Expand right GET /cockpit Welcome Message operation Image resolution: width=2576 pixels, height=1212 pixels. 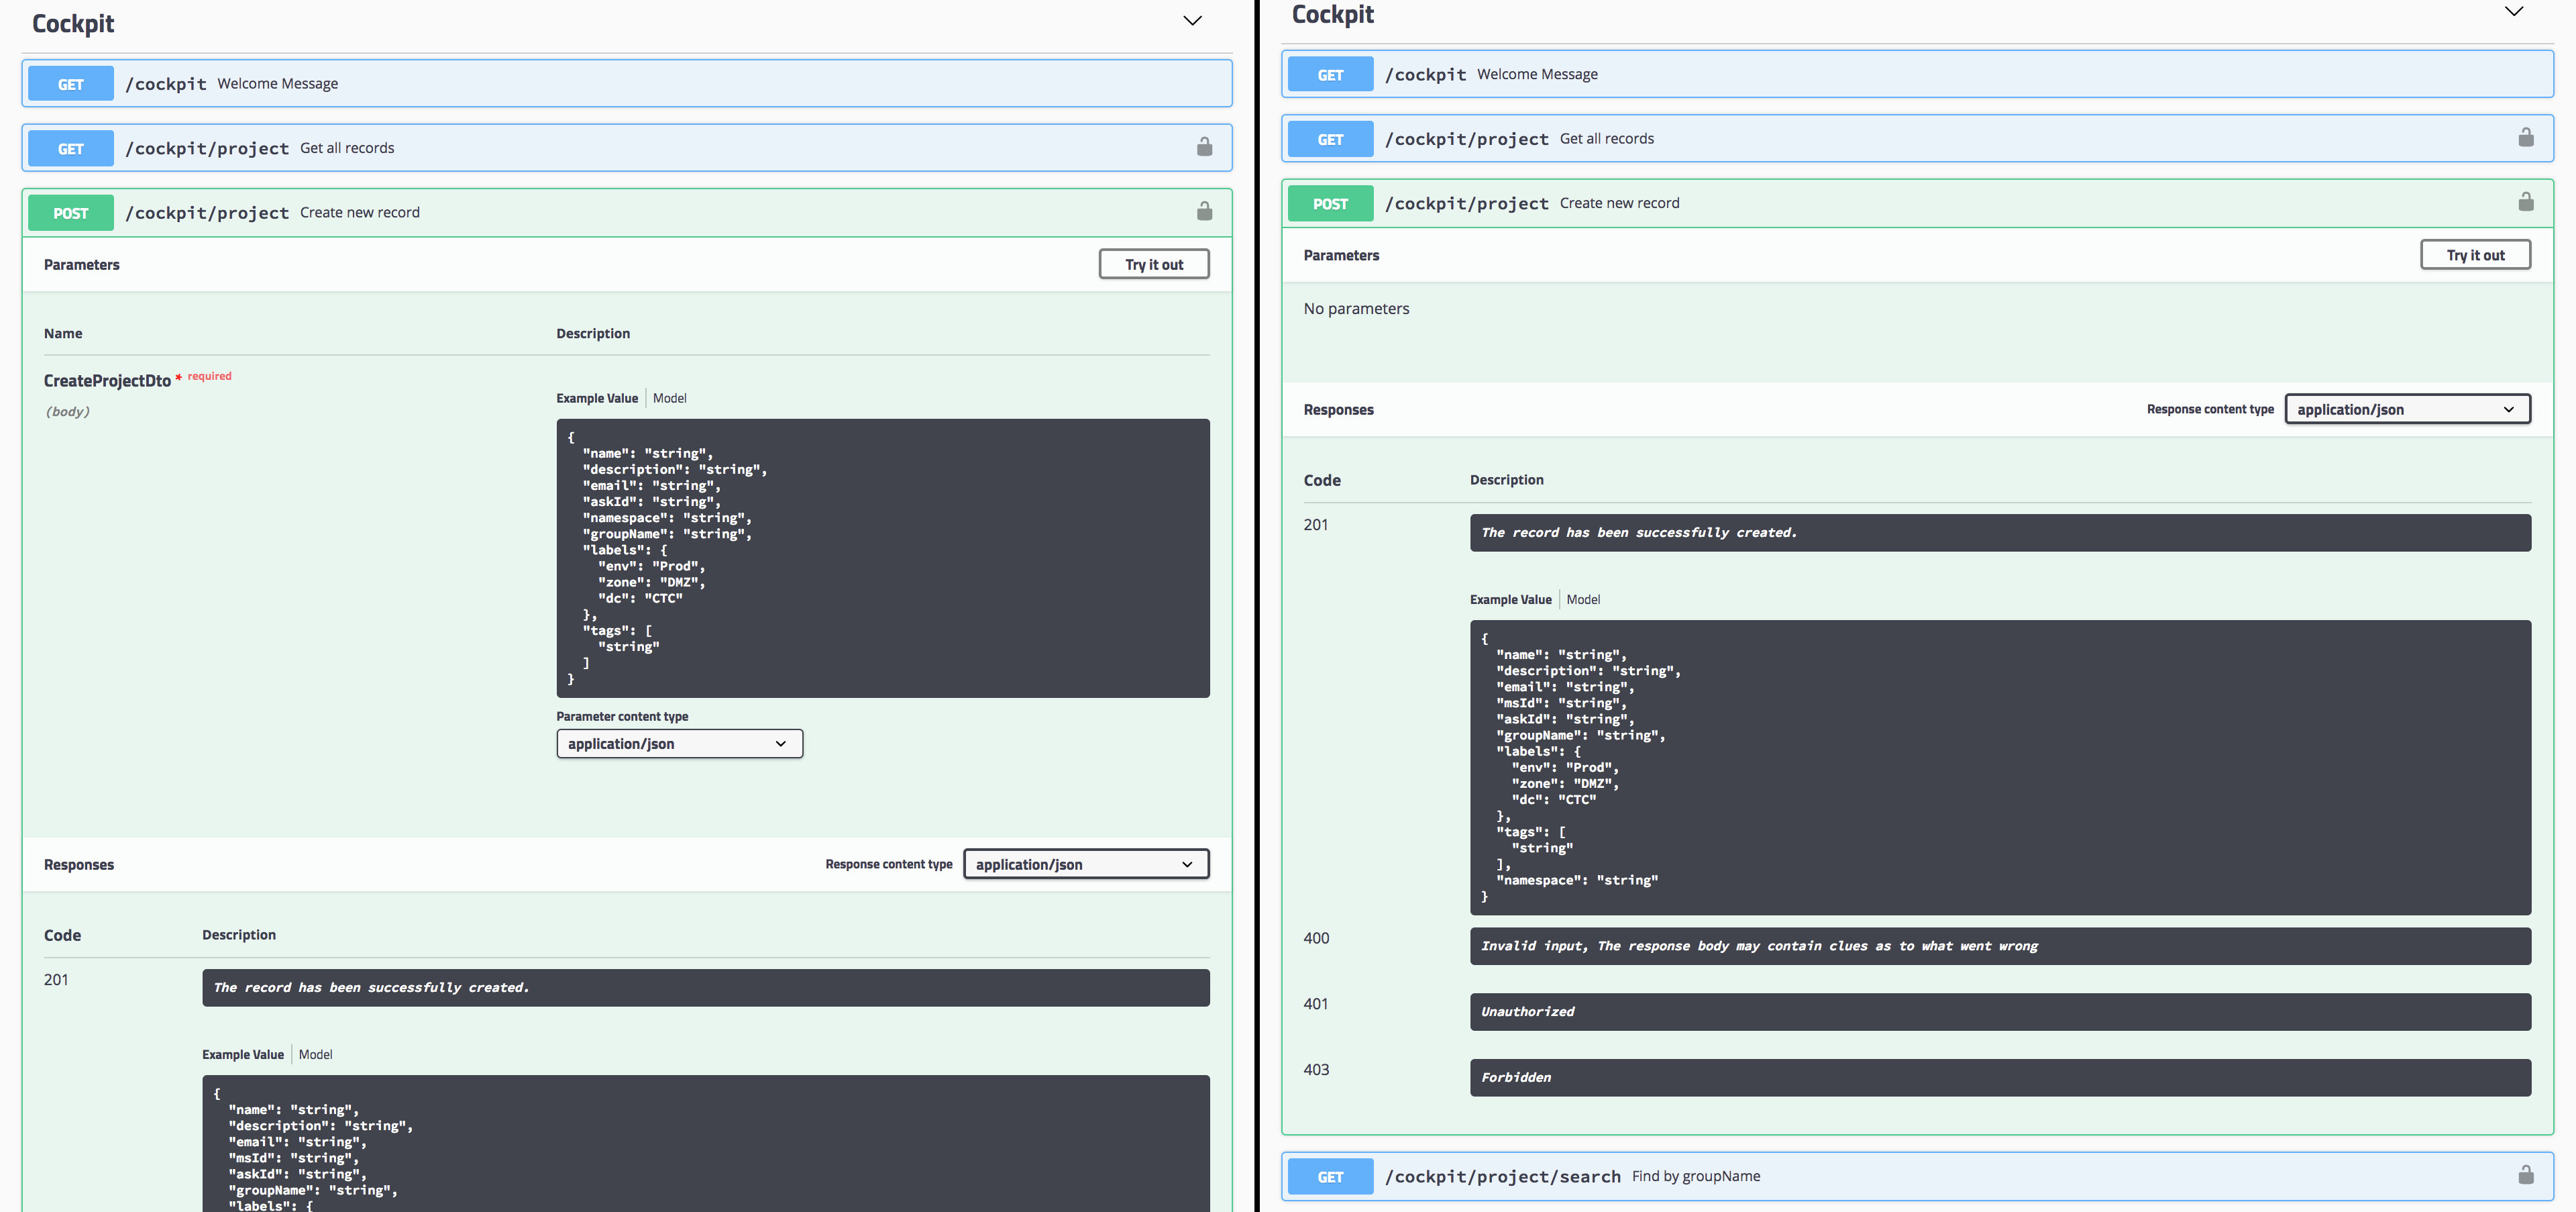click(1918, 74)
